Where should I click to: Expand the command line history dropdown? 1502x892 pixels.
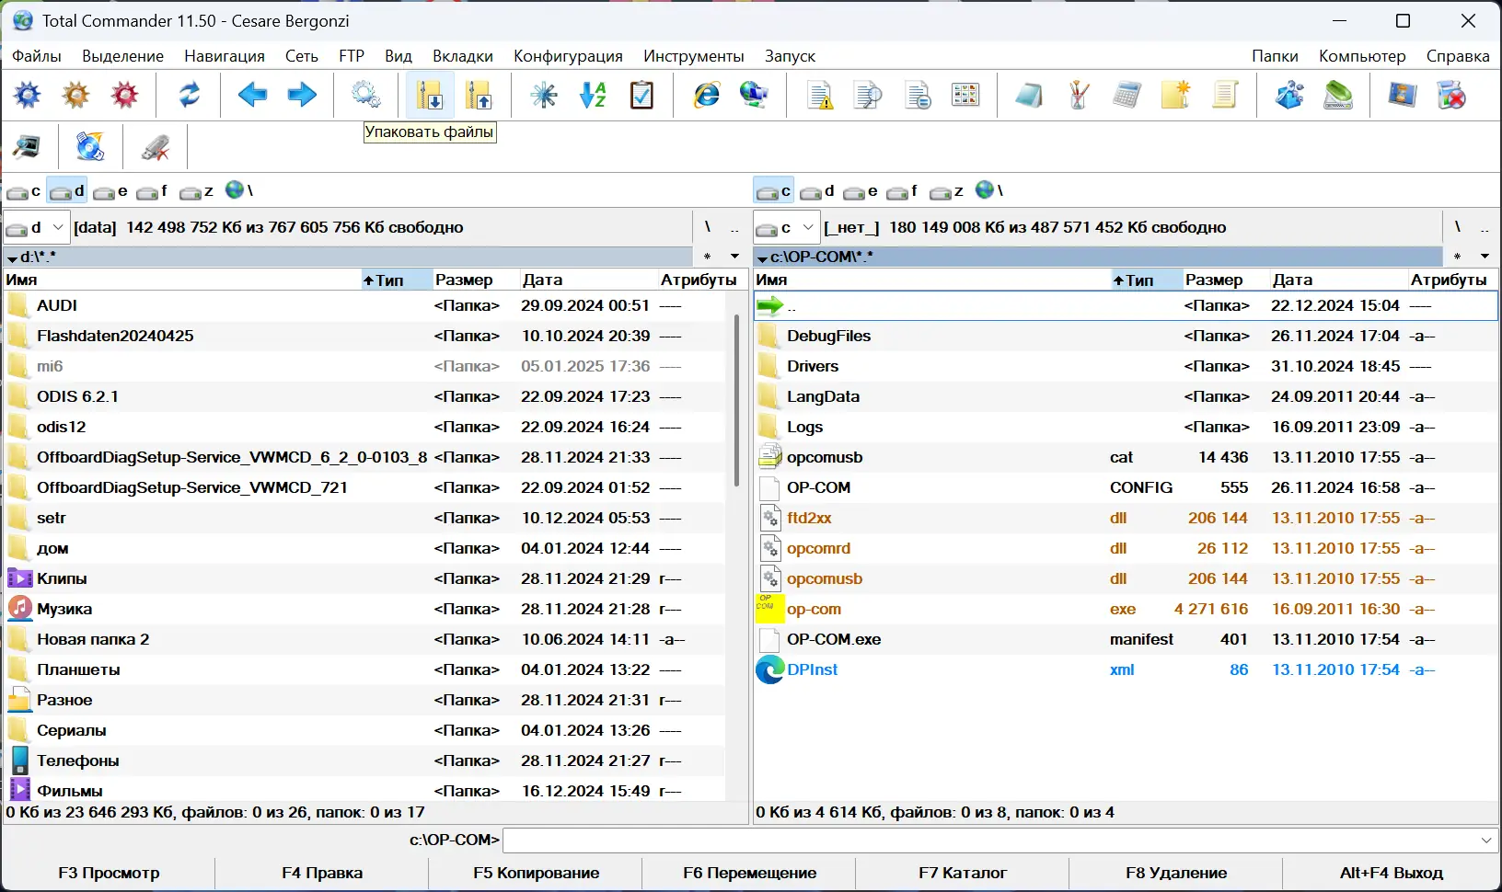click(x=1486, y=841)
